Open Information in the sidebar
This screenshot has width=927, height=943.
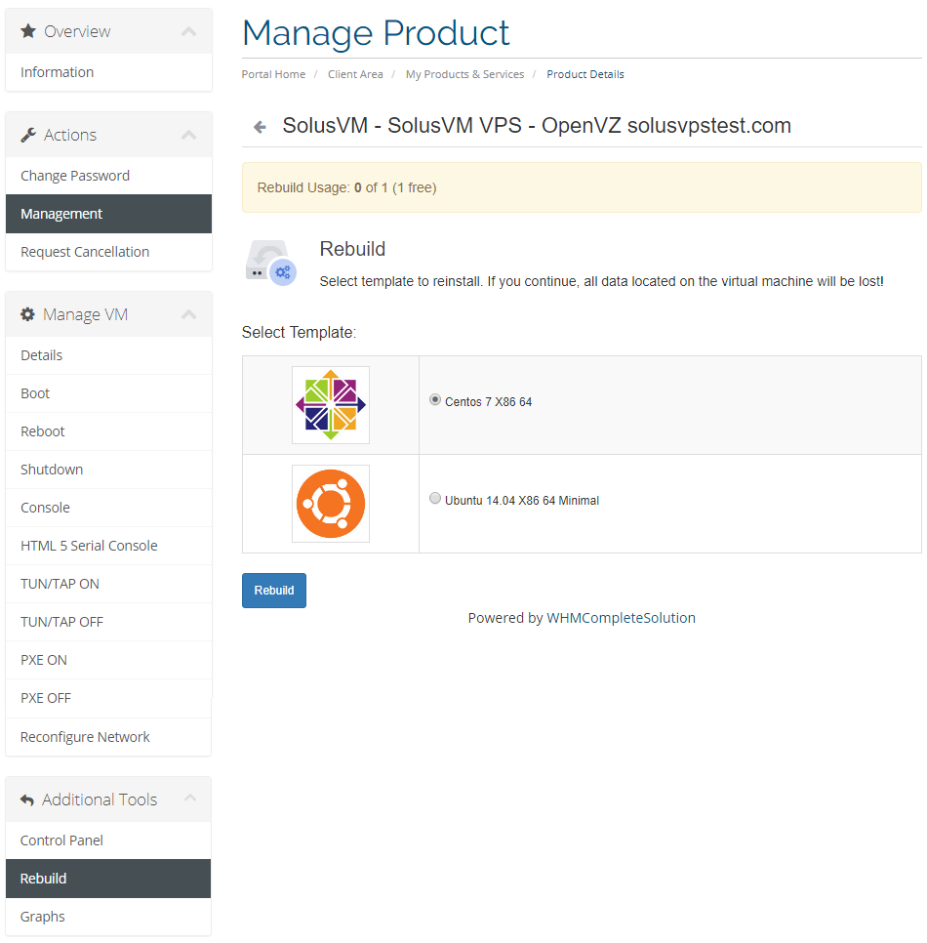click(x=109, y=72)
